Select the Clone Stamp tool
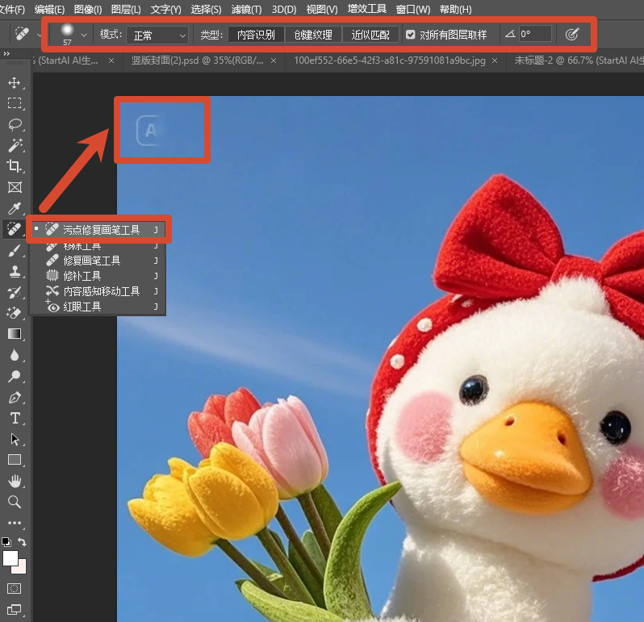This screenshot has width=644, height=622. pyautogui.click(x=15, y=271)
